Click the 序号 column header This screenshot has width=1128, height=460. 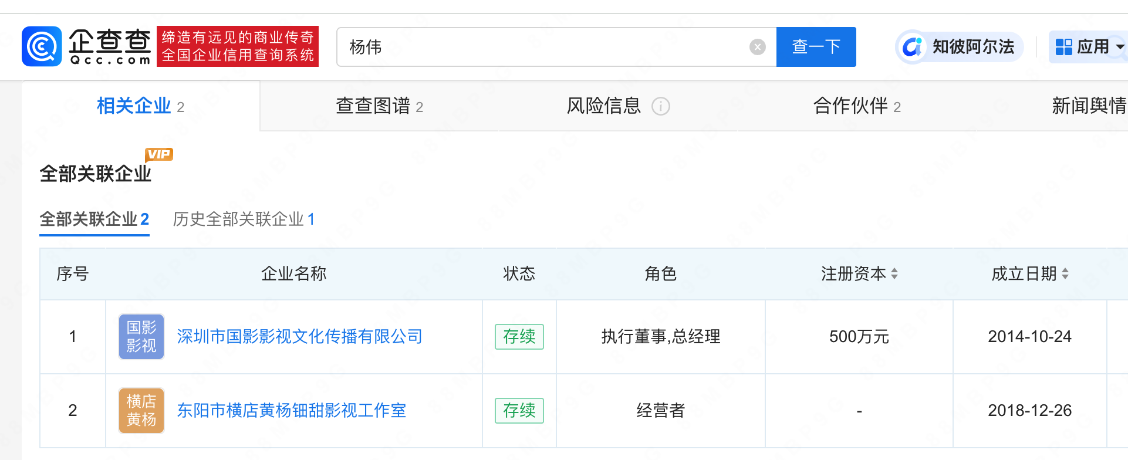[x=73, y=273]
